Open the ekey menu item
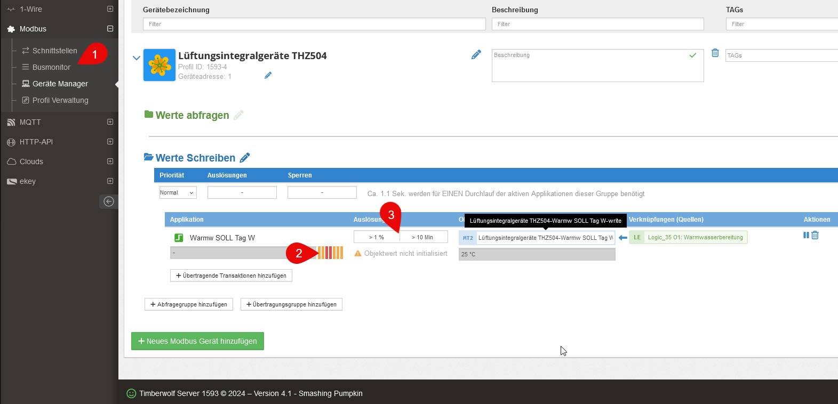Image resolution: width=838 pixels, height=404 pixels. [28, 181]
